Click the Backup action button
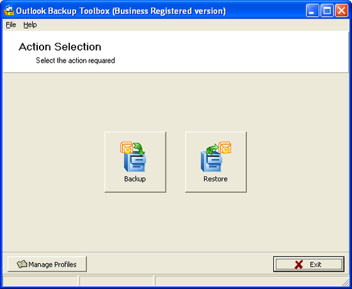 click(135, 162)
